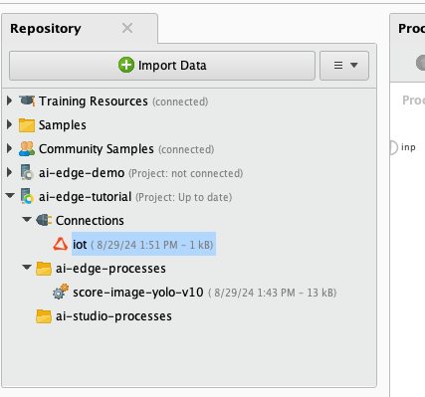Click the ai-studio-processes folder icon
This screenshot has width=425, height=397.
click(x=44, y=316)
